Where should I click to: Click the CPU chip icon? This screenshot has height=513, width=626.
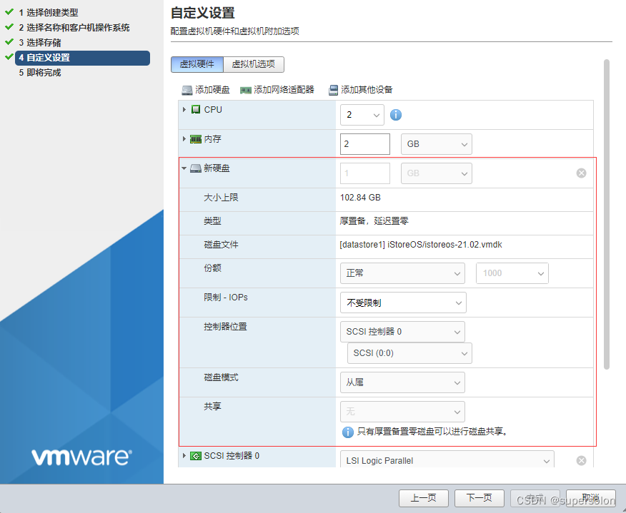tap(196, 110)
